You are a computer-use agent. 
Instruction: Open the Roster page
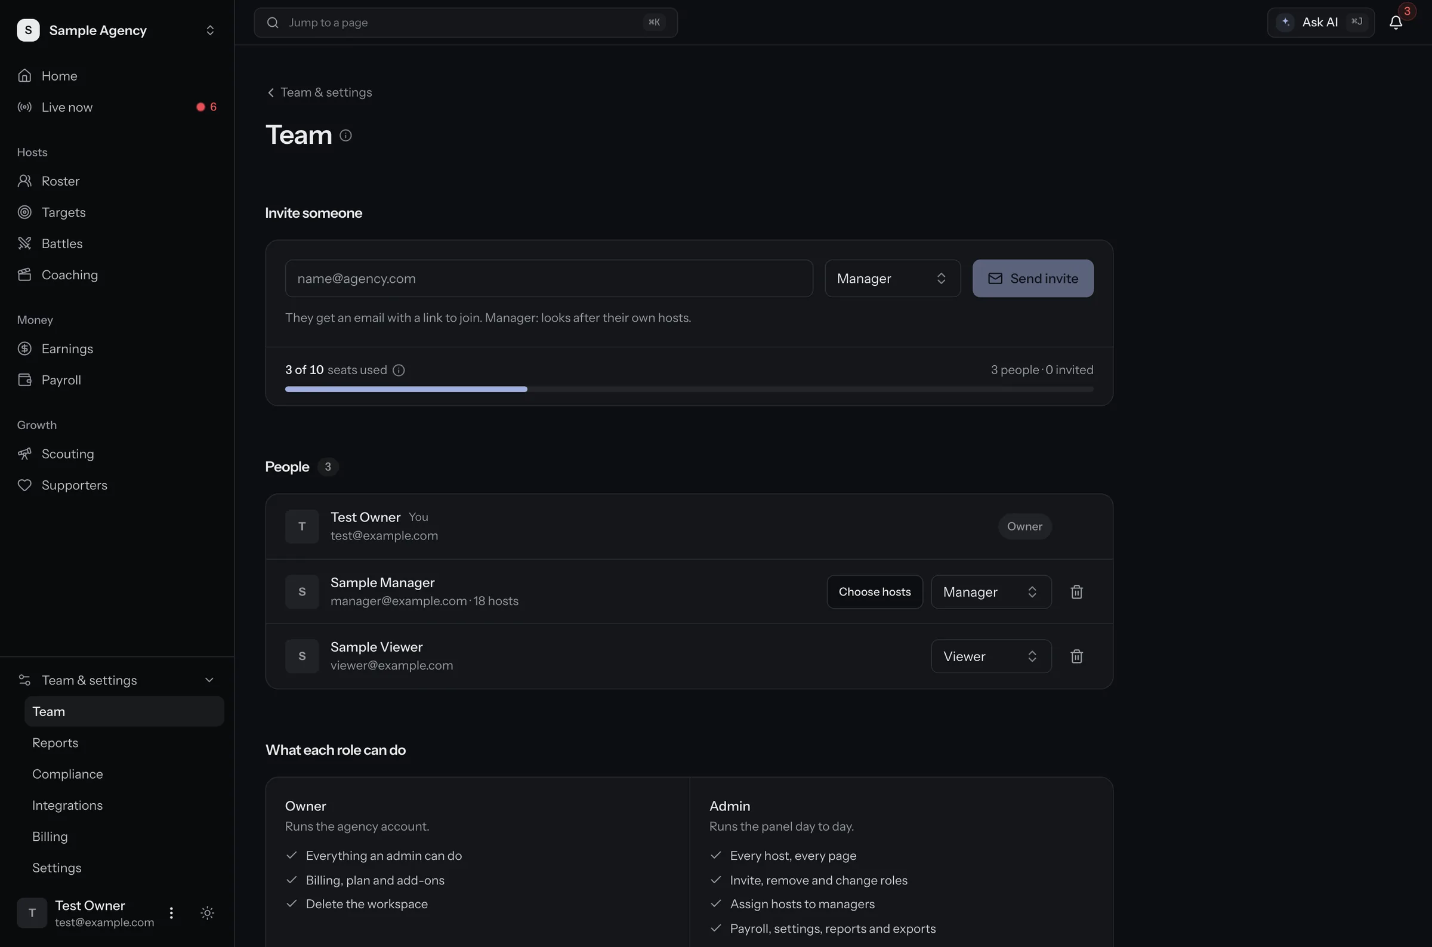tap(117, 181)
